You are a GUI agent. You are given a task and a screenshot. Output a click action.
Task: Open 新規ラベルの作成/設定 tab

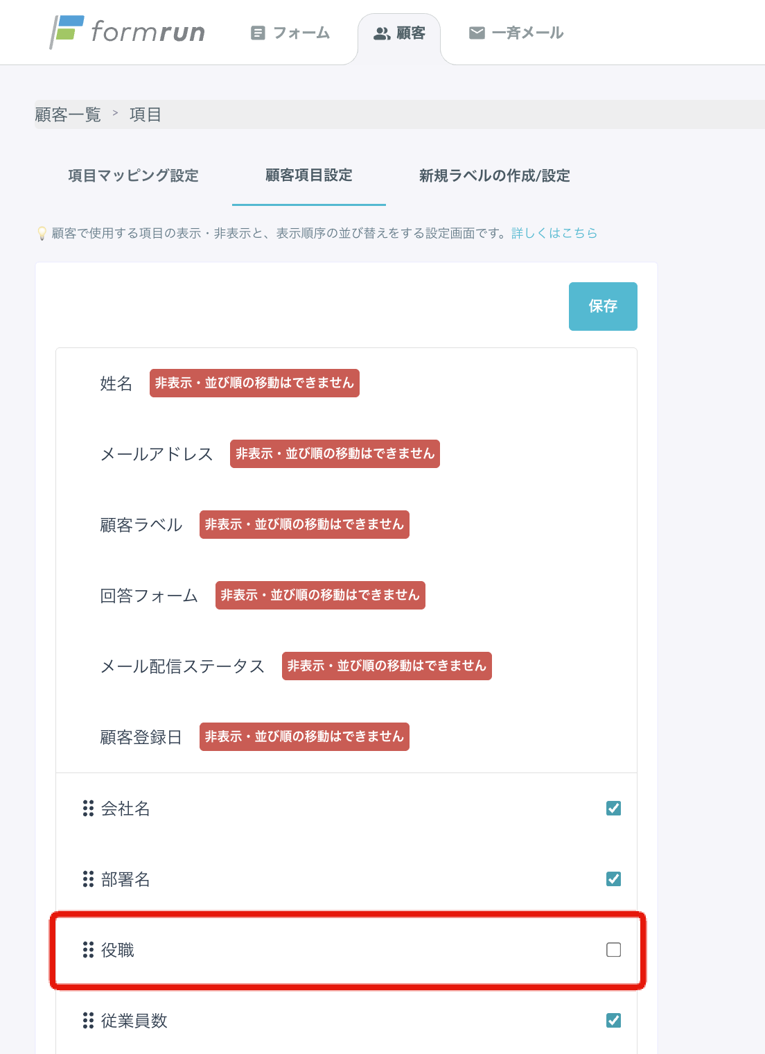(x=495, y=175)
